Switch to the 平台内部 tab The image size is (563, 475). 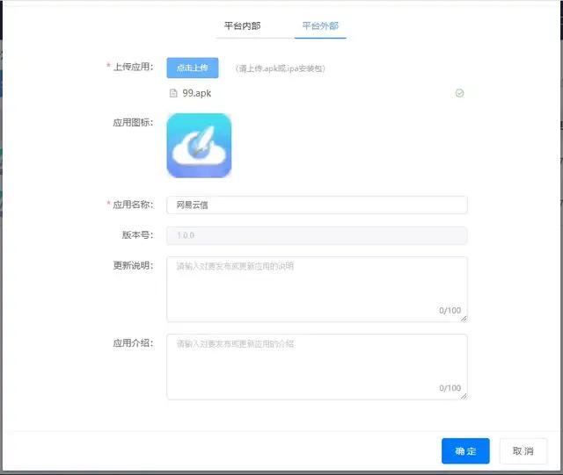pyautogui.click(x=242, y=26)
